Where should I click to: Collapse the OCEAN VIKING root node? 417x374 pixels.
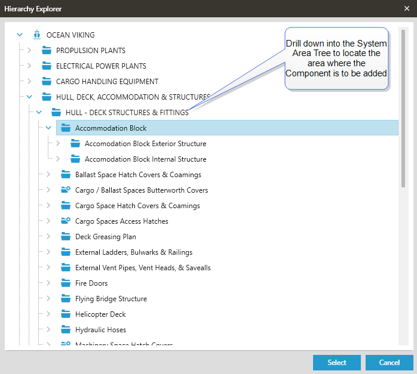(x=20, y=35)
